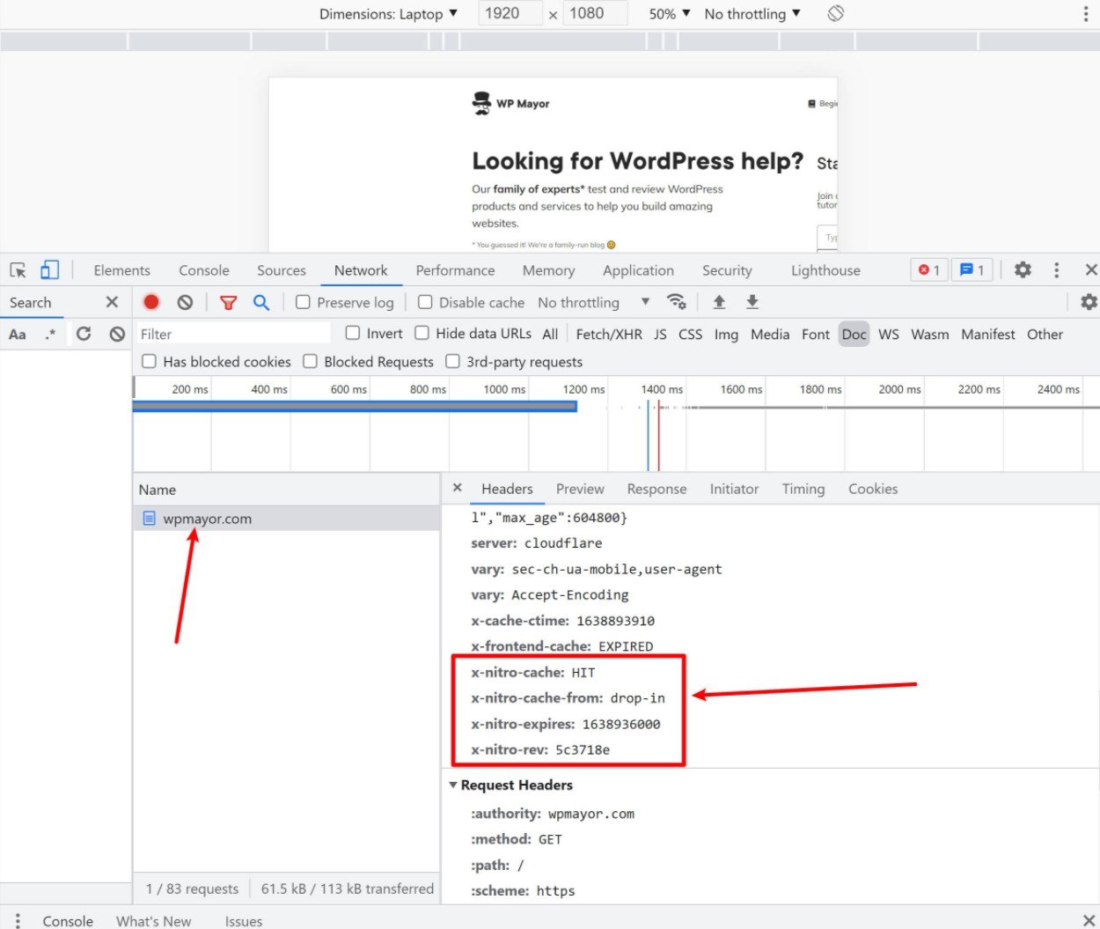Open network panel settings gear
The height and width of the screenshot is (929, 1100).
1089,302
